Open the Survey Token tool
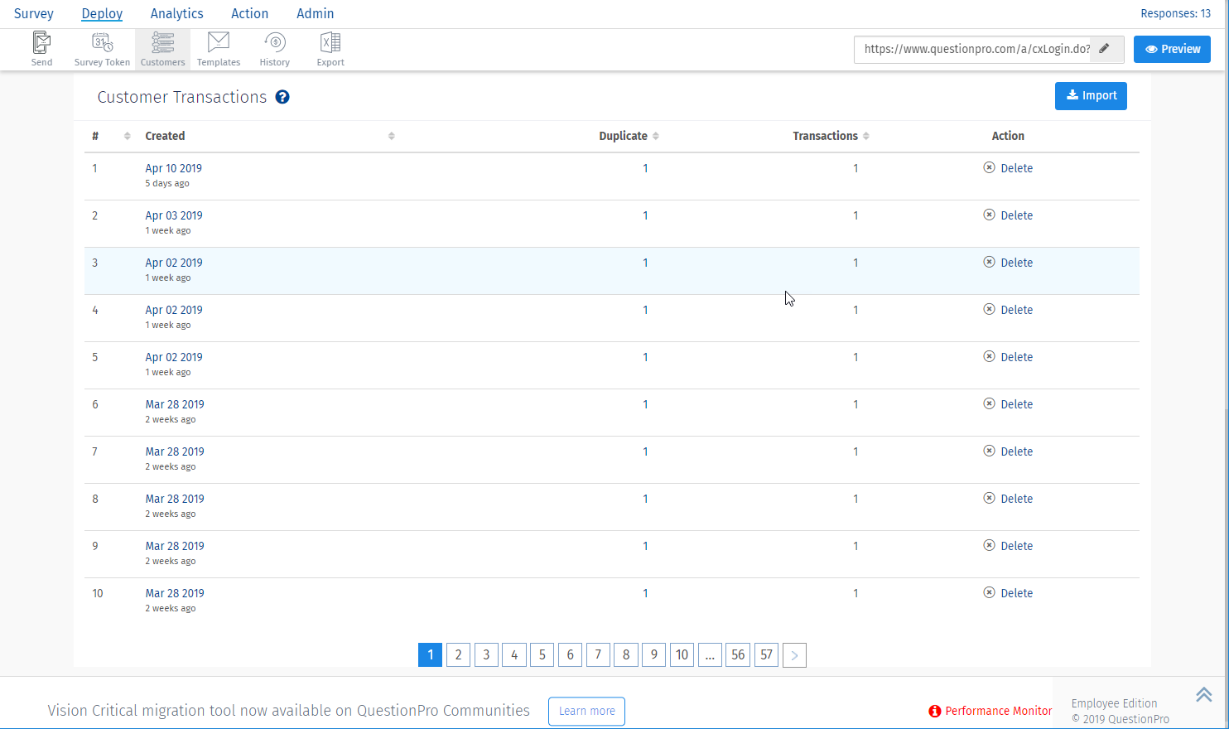The image size is (1229, 729). coord(102,49)
